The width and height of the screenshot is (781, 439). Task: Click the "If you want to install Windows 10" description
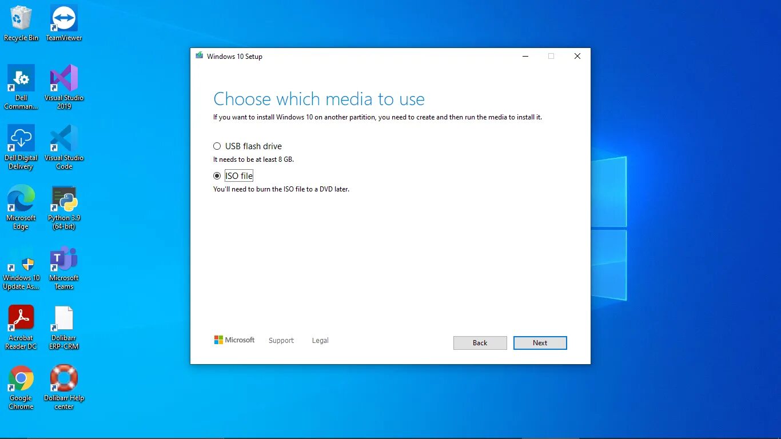click(x=377, y=117)
